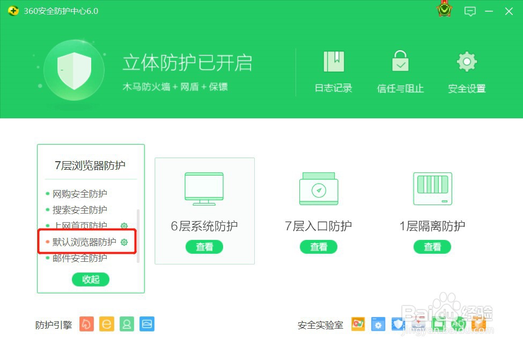Click the 360 logo in title bar
The width and height of the screenshot is (523, 348).
pos(13,11)
